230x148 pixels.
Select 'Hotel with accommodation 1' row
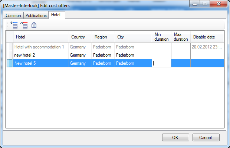(41, 47)
